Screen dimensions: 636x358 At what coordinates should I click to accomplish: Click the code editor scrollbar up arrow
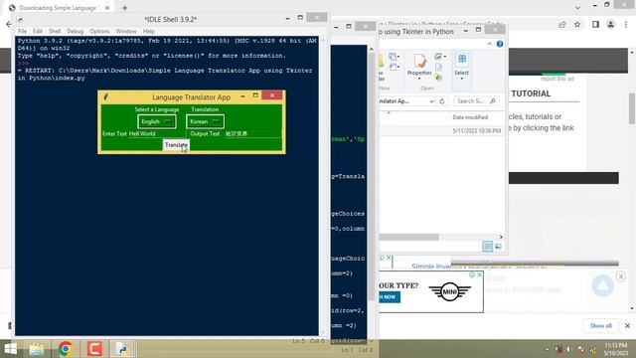coord(371,49)
